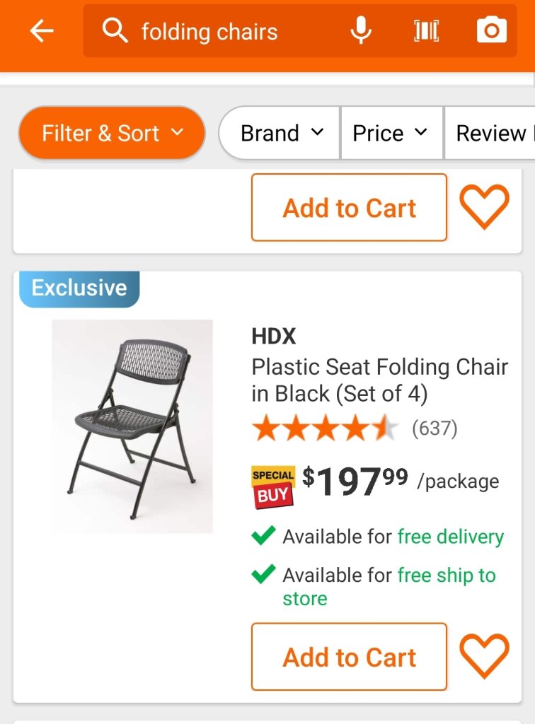
Task: Open the Review filter dropdown
Action: [490, 133]
